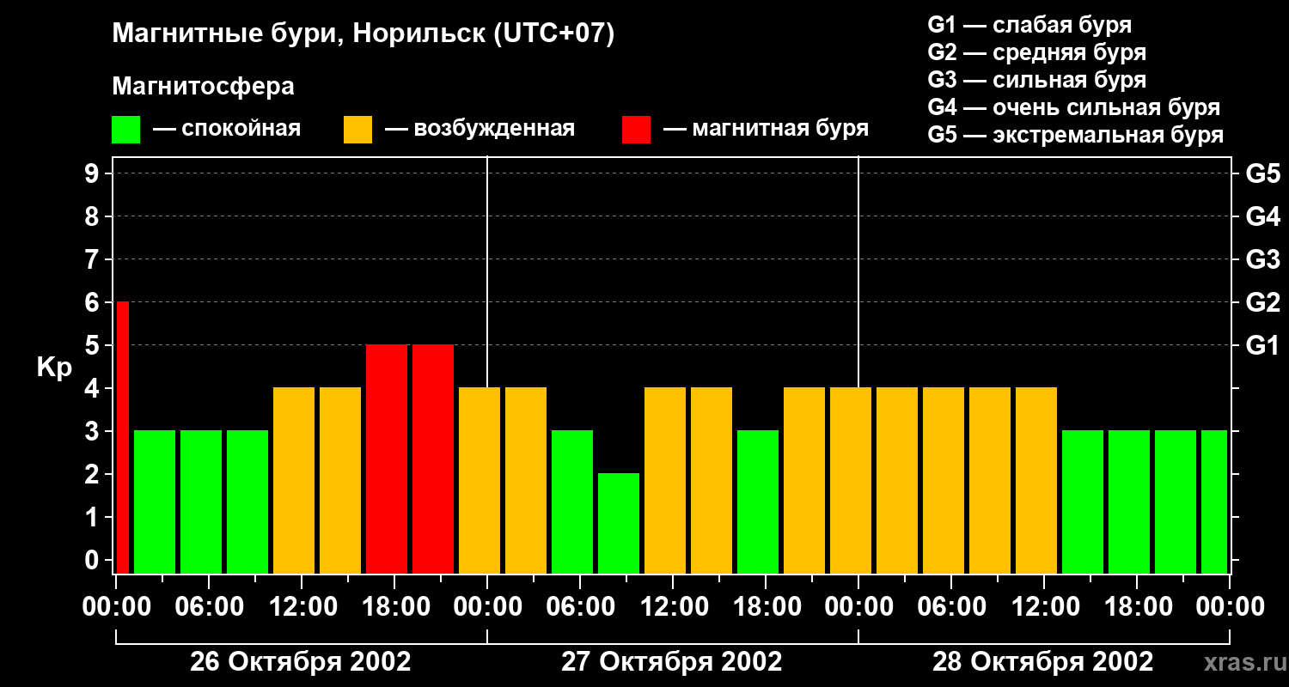Click the orange возбужденная legend swatch

[357, 130]
